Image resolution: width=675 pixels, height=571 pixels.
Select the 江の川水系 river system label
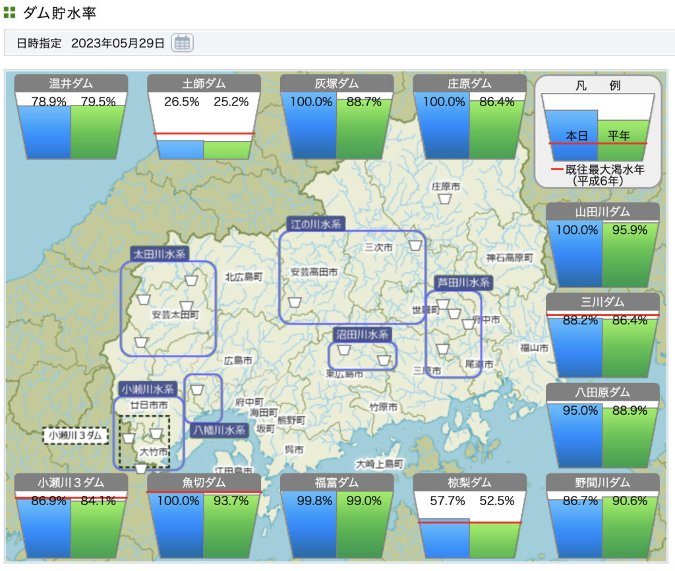(316, 224)
